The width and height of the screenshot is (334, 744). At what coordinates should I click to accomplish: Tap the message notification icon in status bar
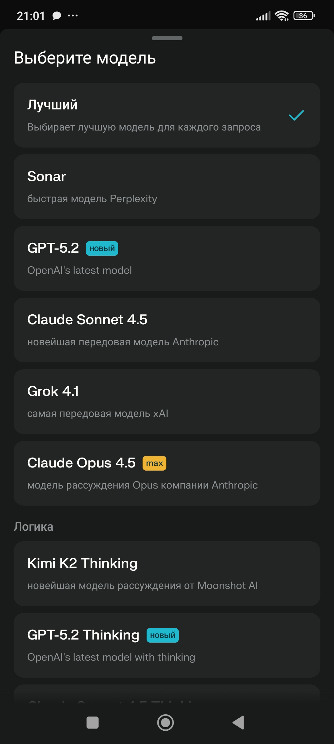(57, 15)
